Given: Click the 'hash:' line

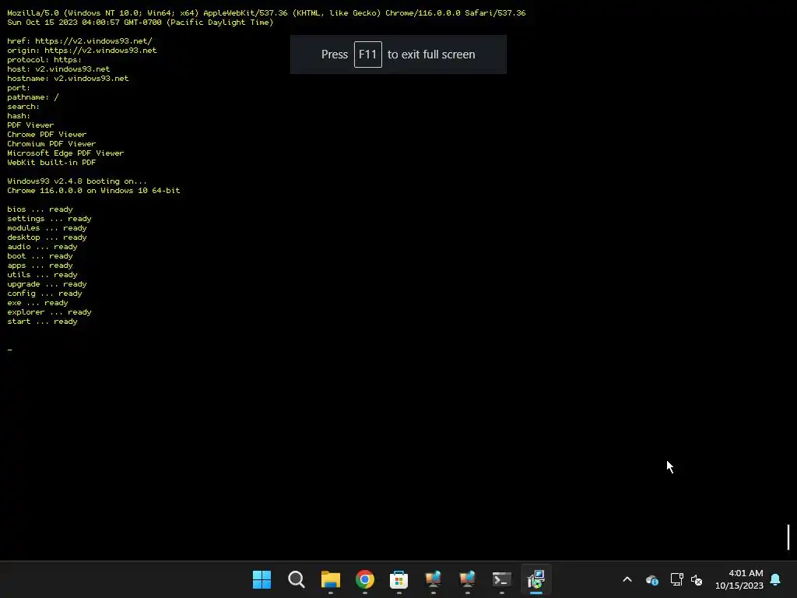Looking at the screenshot, I should [x=19, y=116].
